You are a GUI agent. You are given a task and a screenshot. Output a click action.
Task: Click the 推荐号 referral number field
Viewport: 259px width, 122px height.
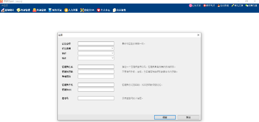(96, 98)
